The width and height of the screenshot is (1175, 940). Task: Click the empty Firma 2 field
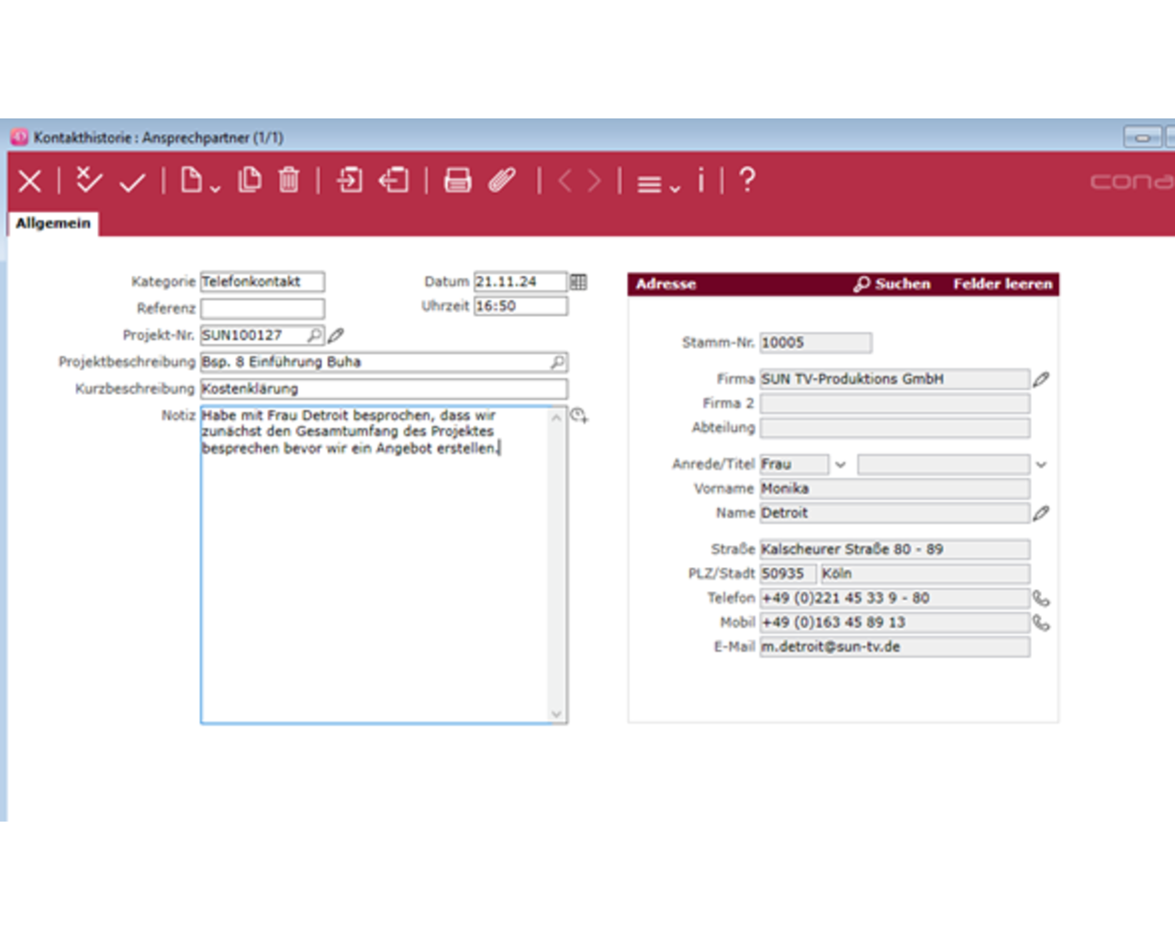tap(895, 403)
